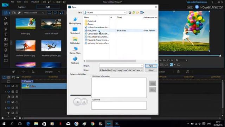The width and height of the screenshot is (225, 127).
Task: Click the create new folder icon in dialog
Action: 137,13
